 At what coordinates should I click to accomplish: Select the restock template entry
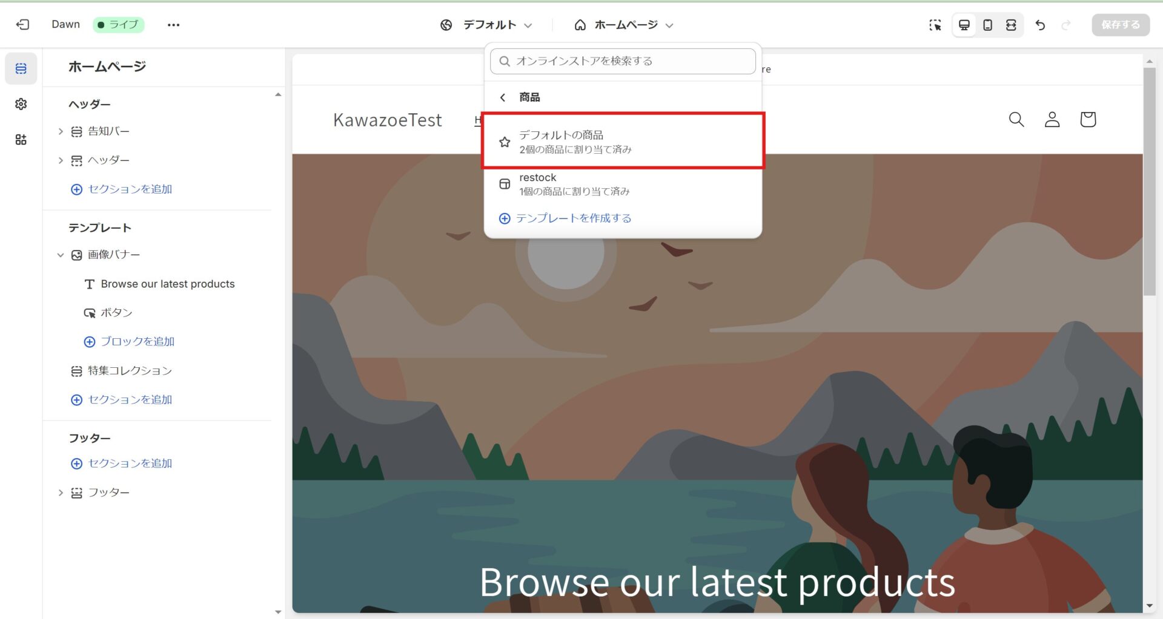click(x=623, y=184)
